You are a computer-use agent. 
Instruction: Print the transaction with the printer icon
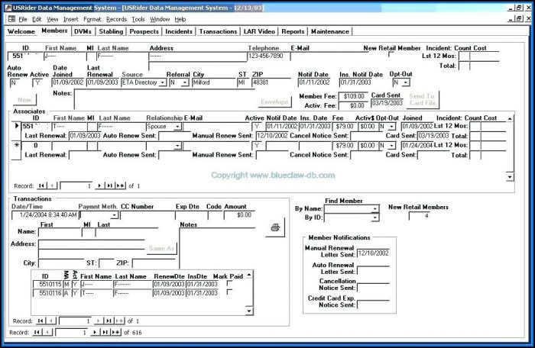pyautogui.click(x=275, y=227)
